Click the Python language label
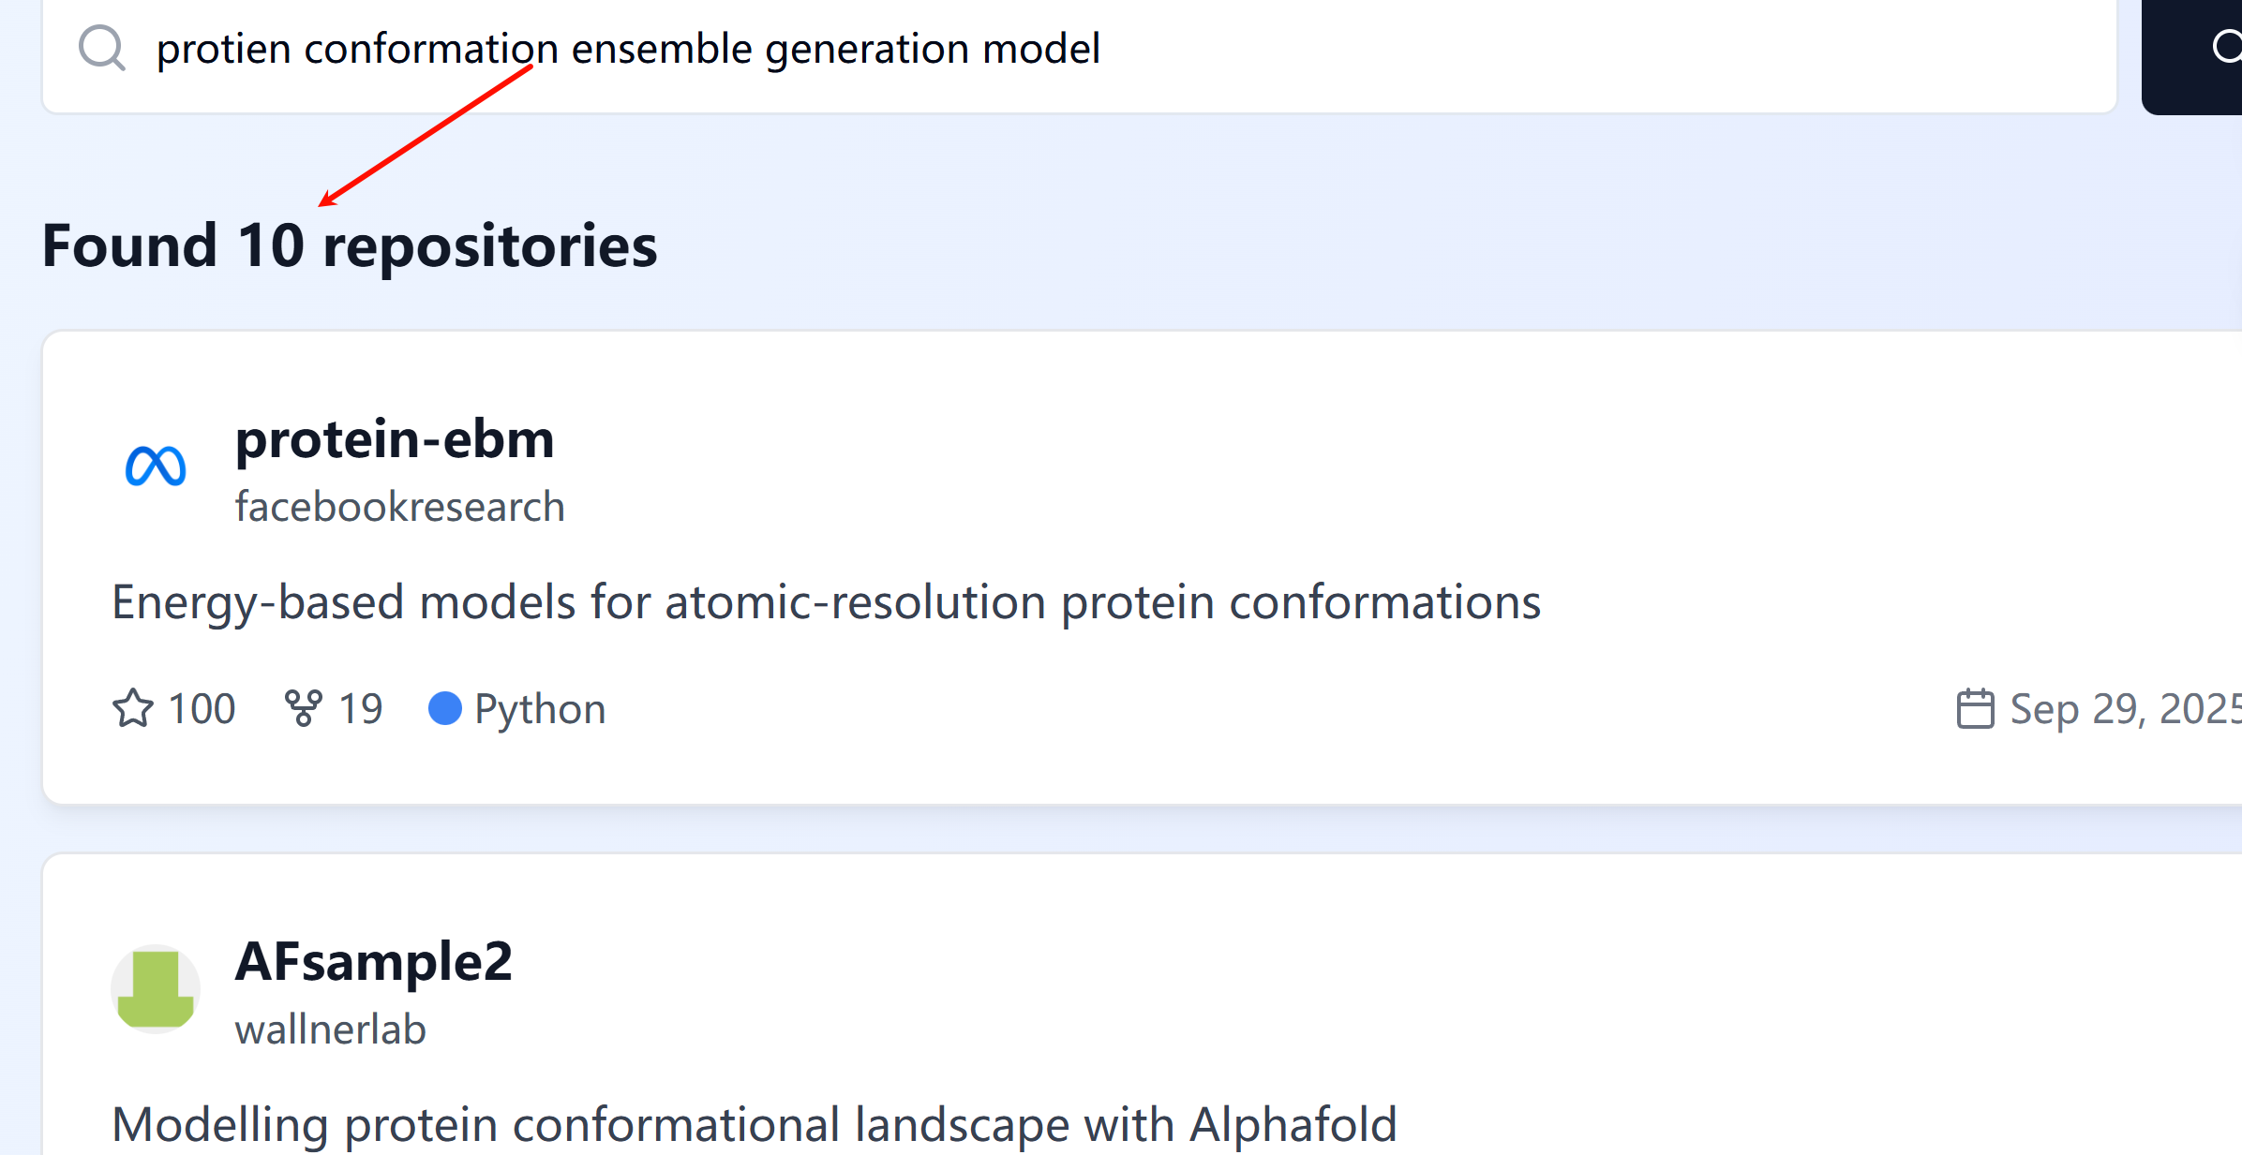Image resolution: width=2242 pixels, height=1155 pixels. pyautogui.click(x=540, y=708)
